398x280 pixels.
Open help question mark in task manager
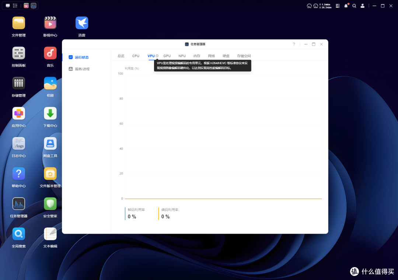[x=294, y=44]
